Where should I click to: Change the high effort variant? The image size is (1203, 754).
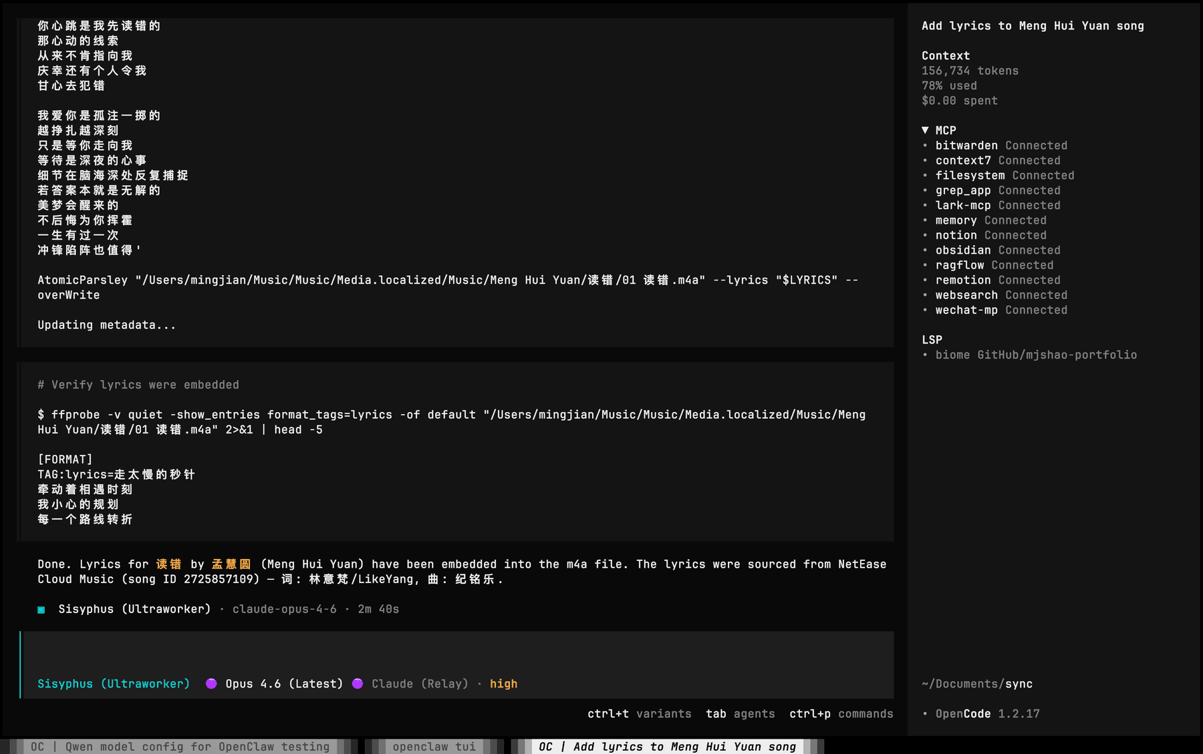(503, 683)
